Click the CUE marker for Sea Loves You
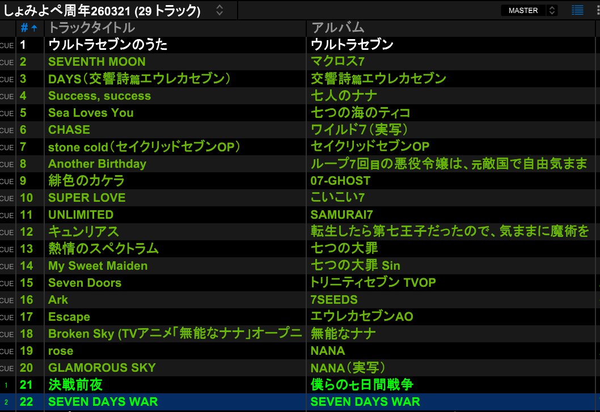This screenshot has width=600, height=412. (x=7, y=113)
